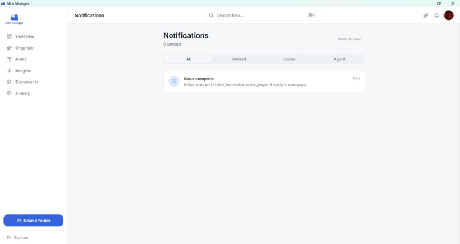The width and height of the screenshot is (460, 244).
Task: Click the Scan a folder button
Action: [x=34, y=221]
